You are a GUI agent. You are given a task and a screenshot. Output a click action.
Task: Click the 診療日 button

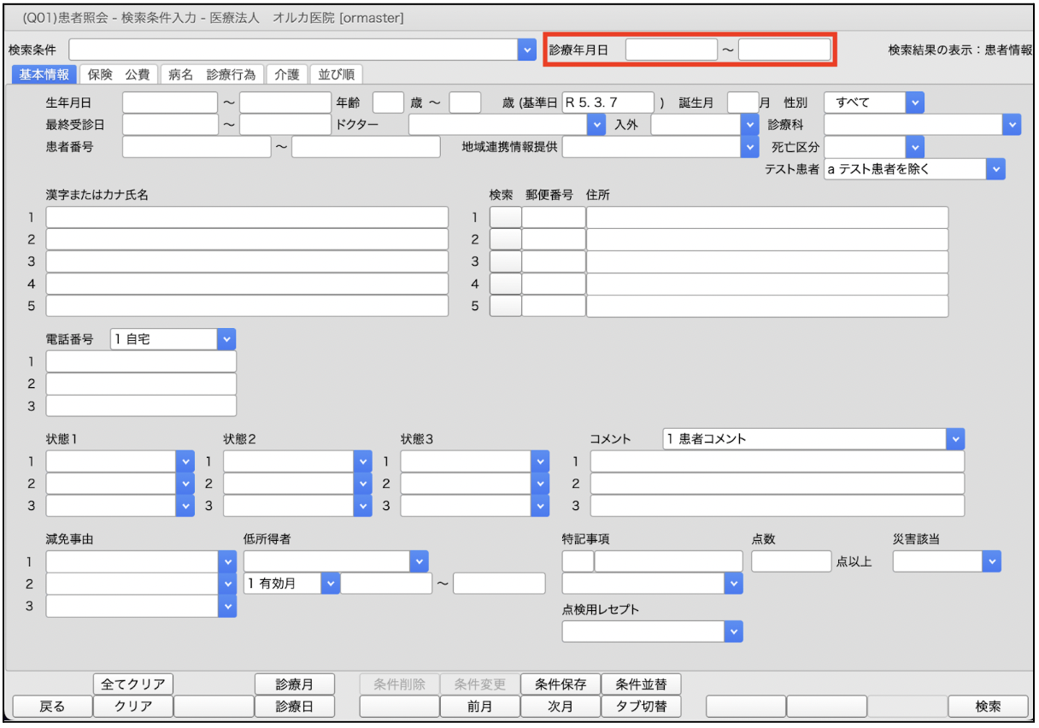tap(294, 707)
